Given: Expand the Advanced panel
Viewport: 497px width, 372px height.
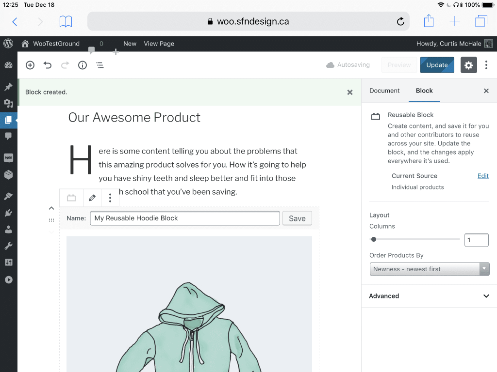Looking at the screenshot, I should (429, 296).
